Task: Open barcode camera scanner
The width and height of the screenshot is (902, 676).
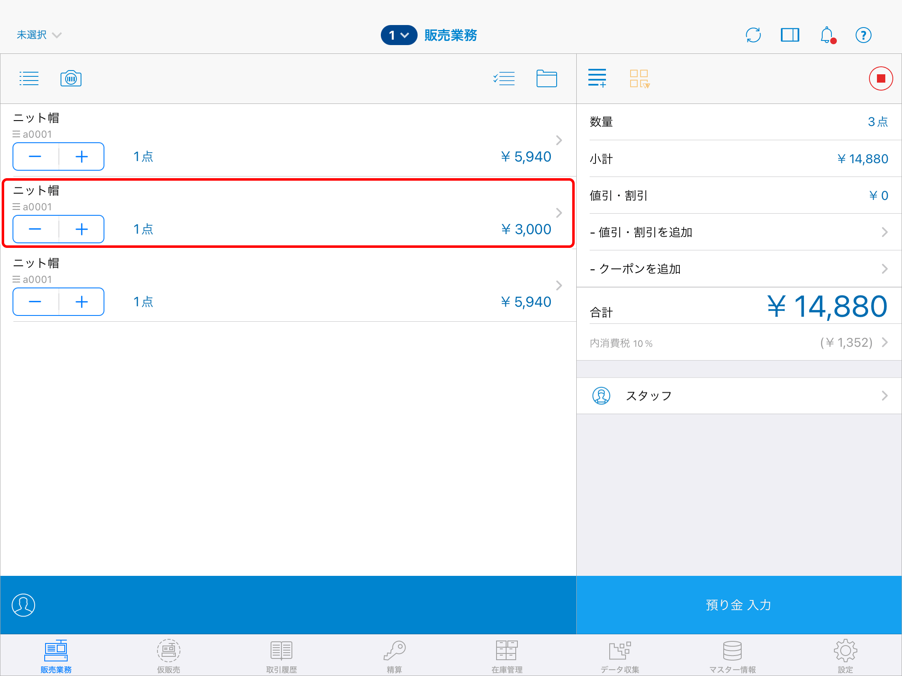Action: point(71,78)
